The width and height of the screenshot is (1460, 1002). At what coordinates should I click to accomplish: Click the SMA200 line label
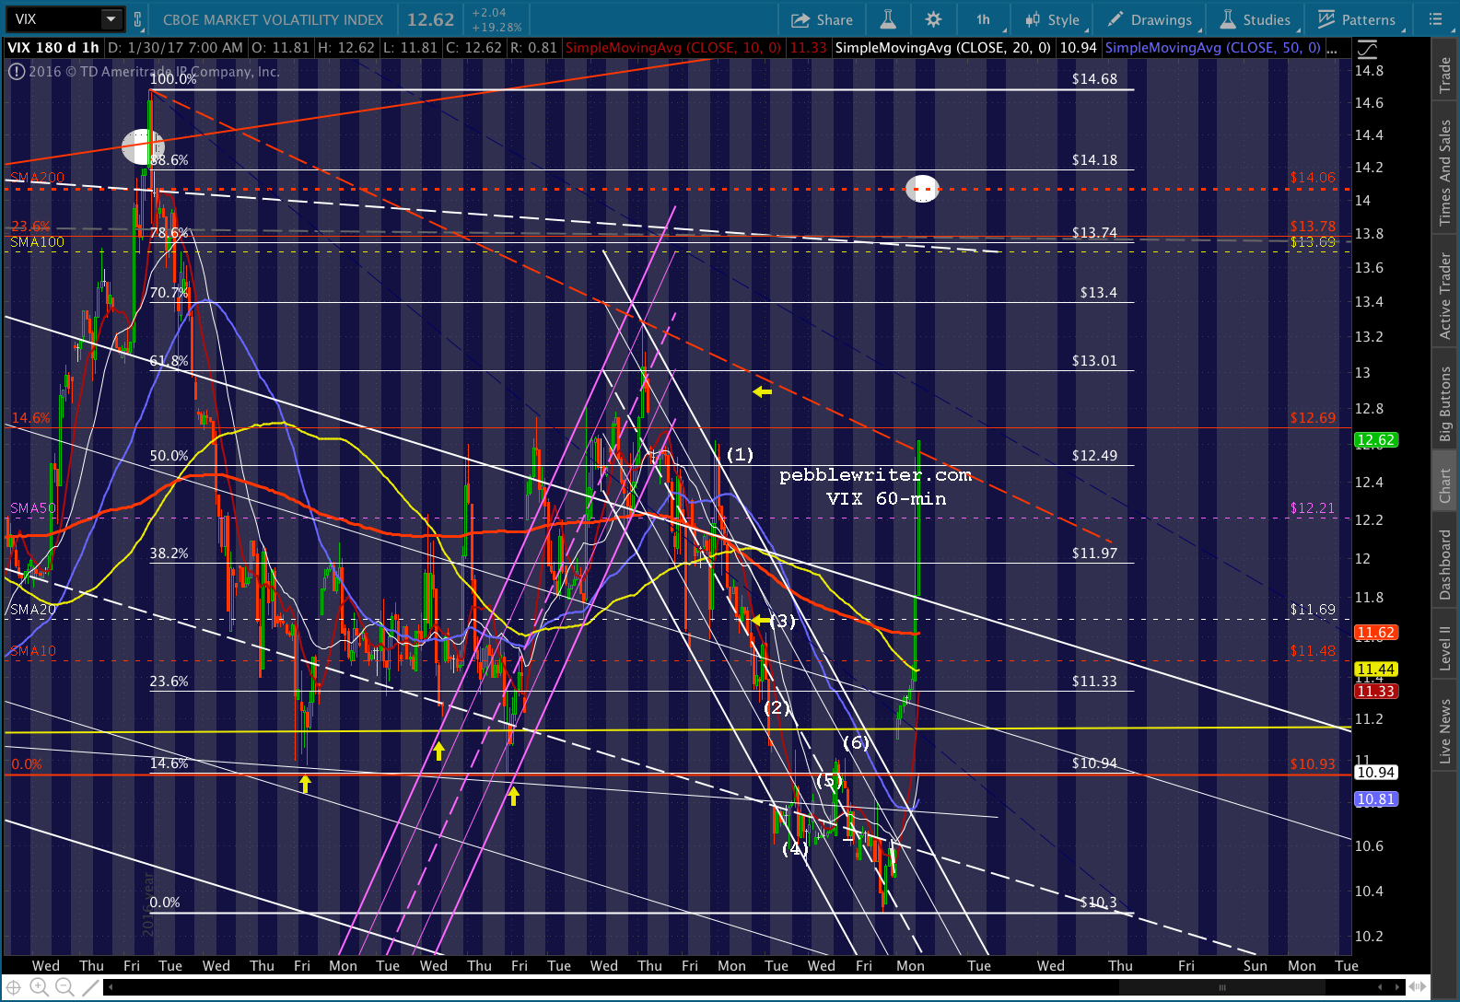tap(38, 178)
